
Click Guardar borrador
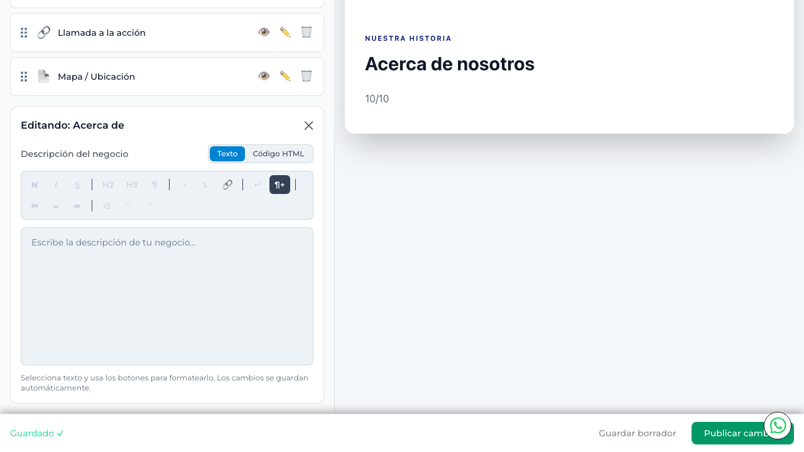coord(638,433)
